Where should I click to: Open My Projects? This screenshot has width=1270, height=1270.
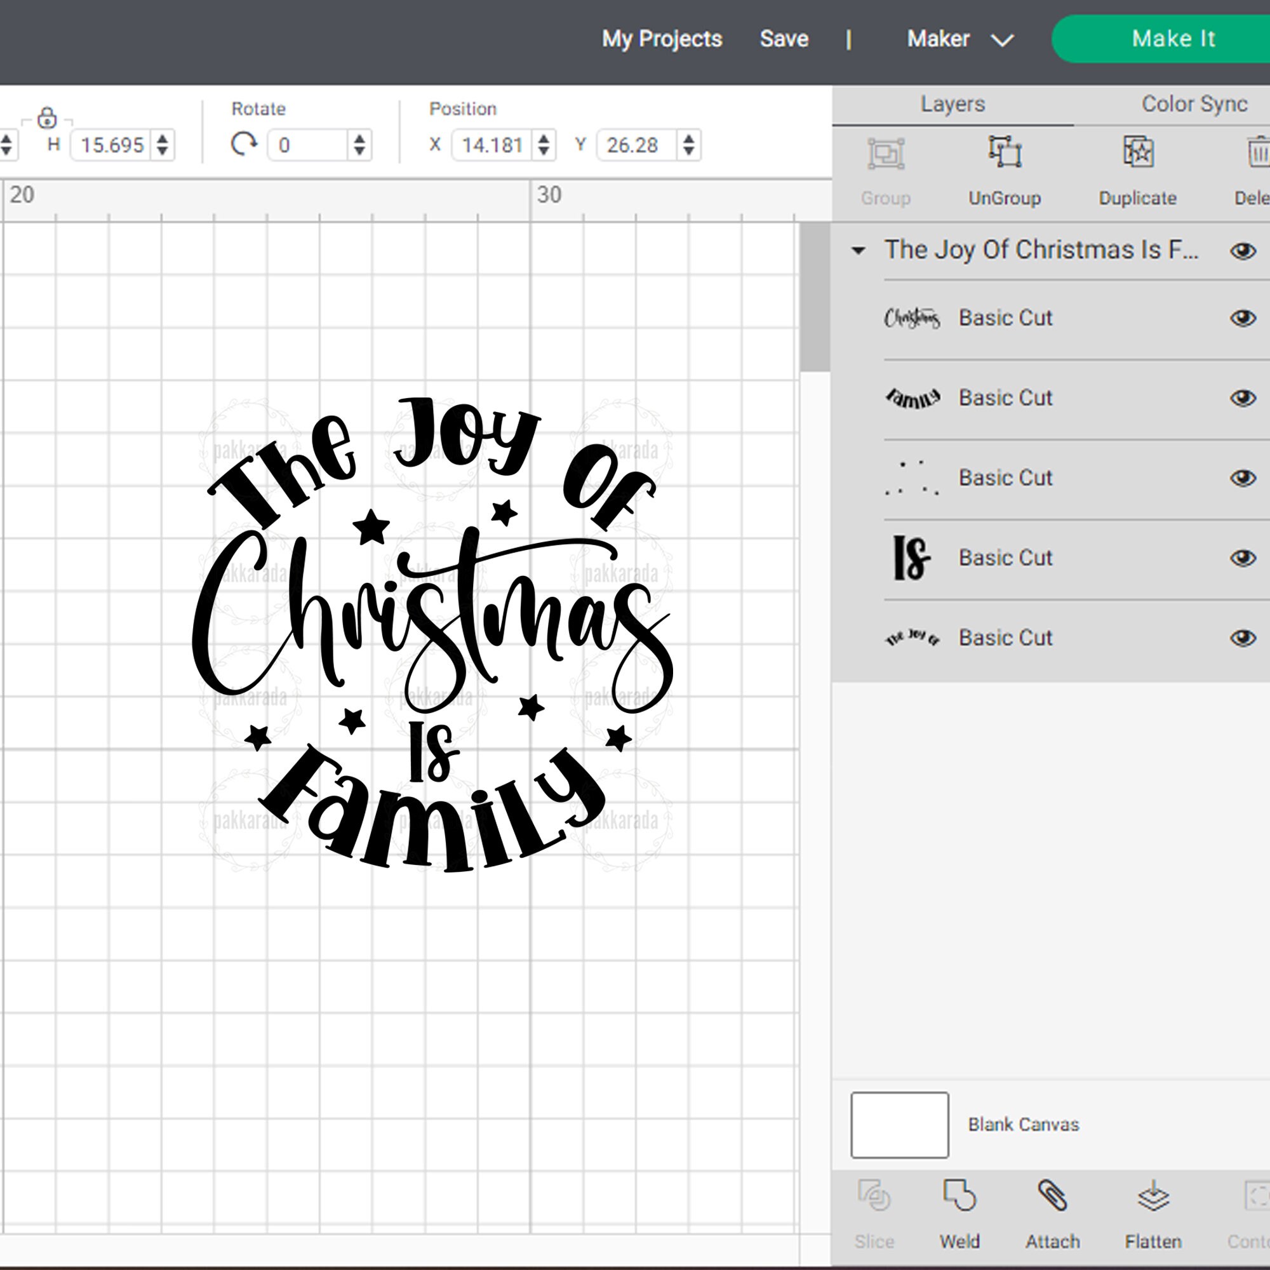click(x=662, y=39)
